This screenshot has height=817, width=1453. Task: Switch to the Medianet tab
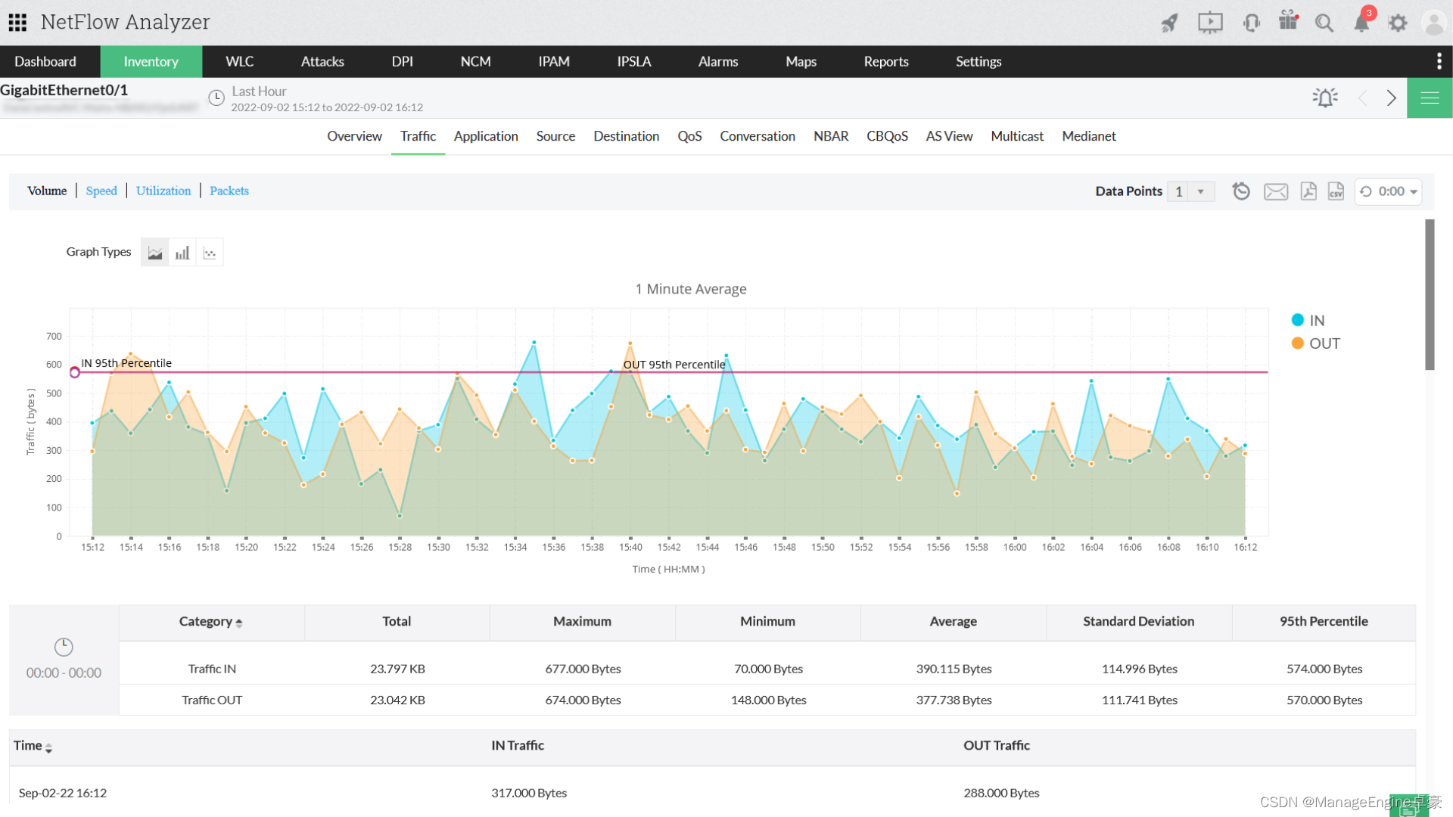1089,136
